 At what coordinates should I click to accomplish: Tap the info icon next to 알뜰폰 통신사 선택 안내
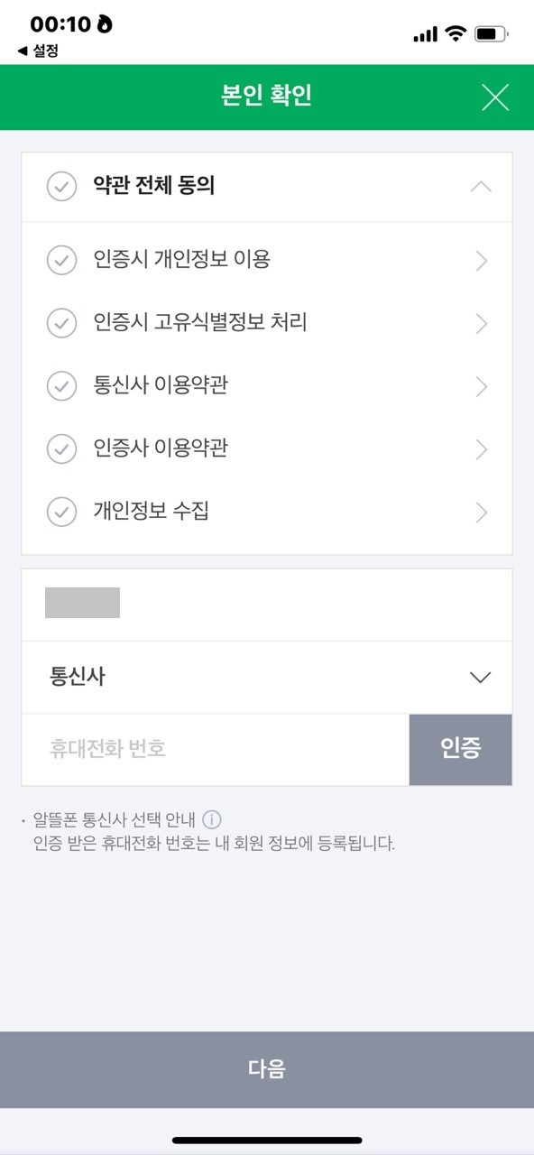212,819
